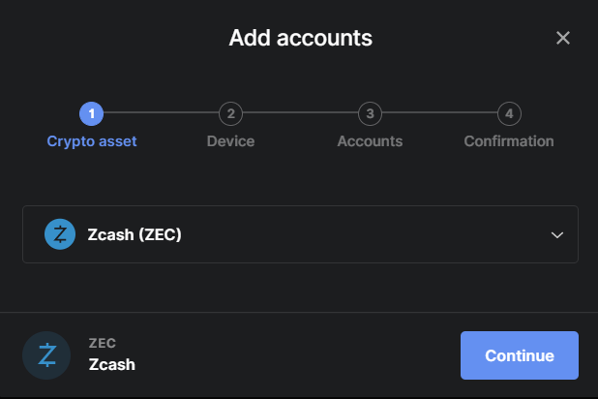
Task: Click the step 2 circle indicator
Action: click(230, 113)
